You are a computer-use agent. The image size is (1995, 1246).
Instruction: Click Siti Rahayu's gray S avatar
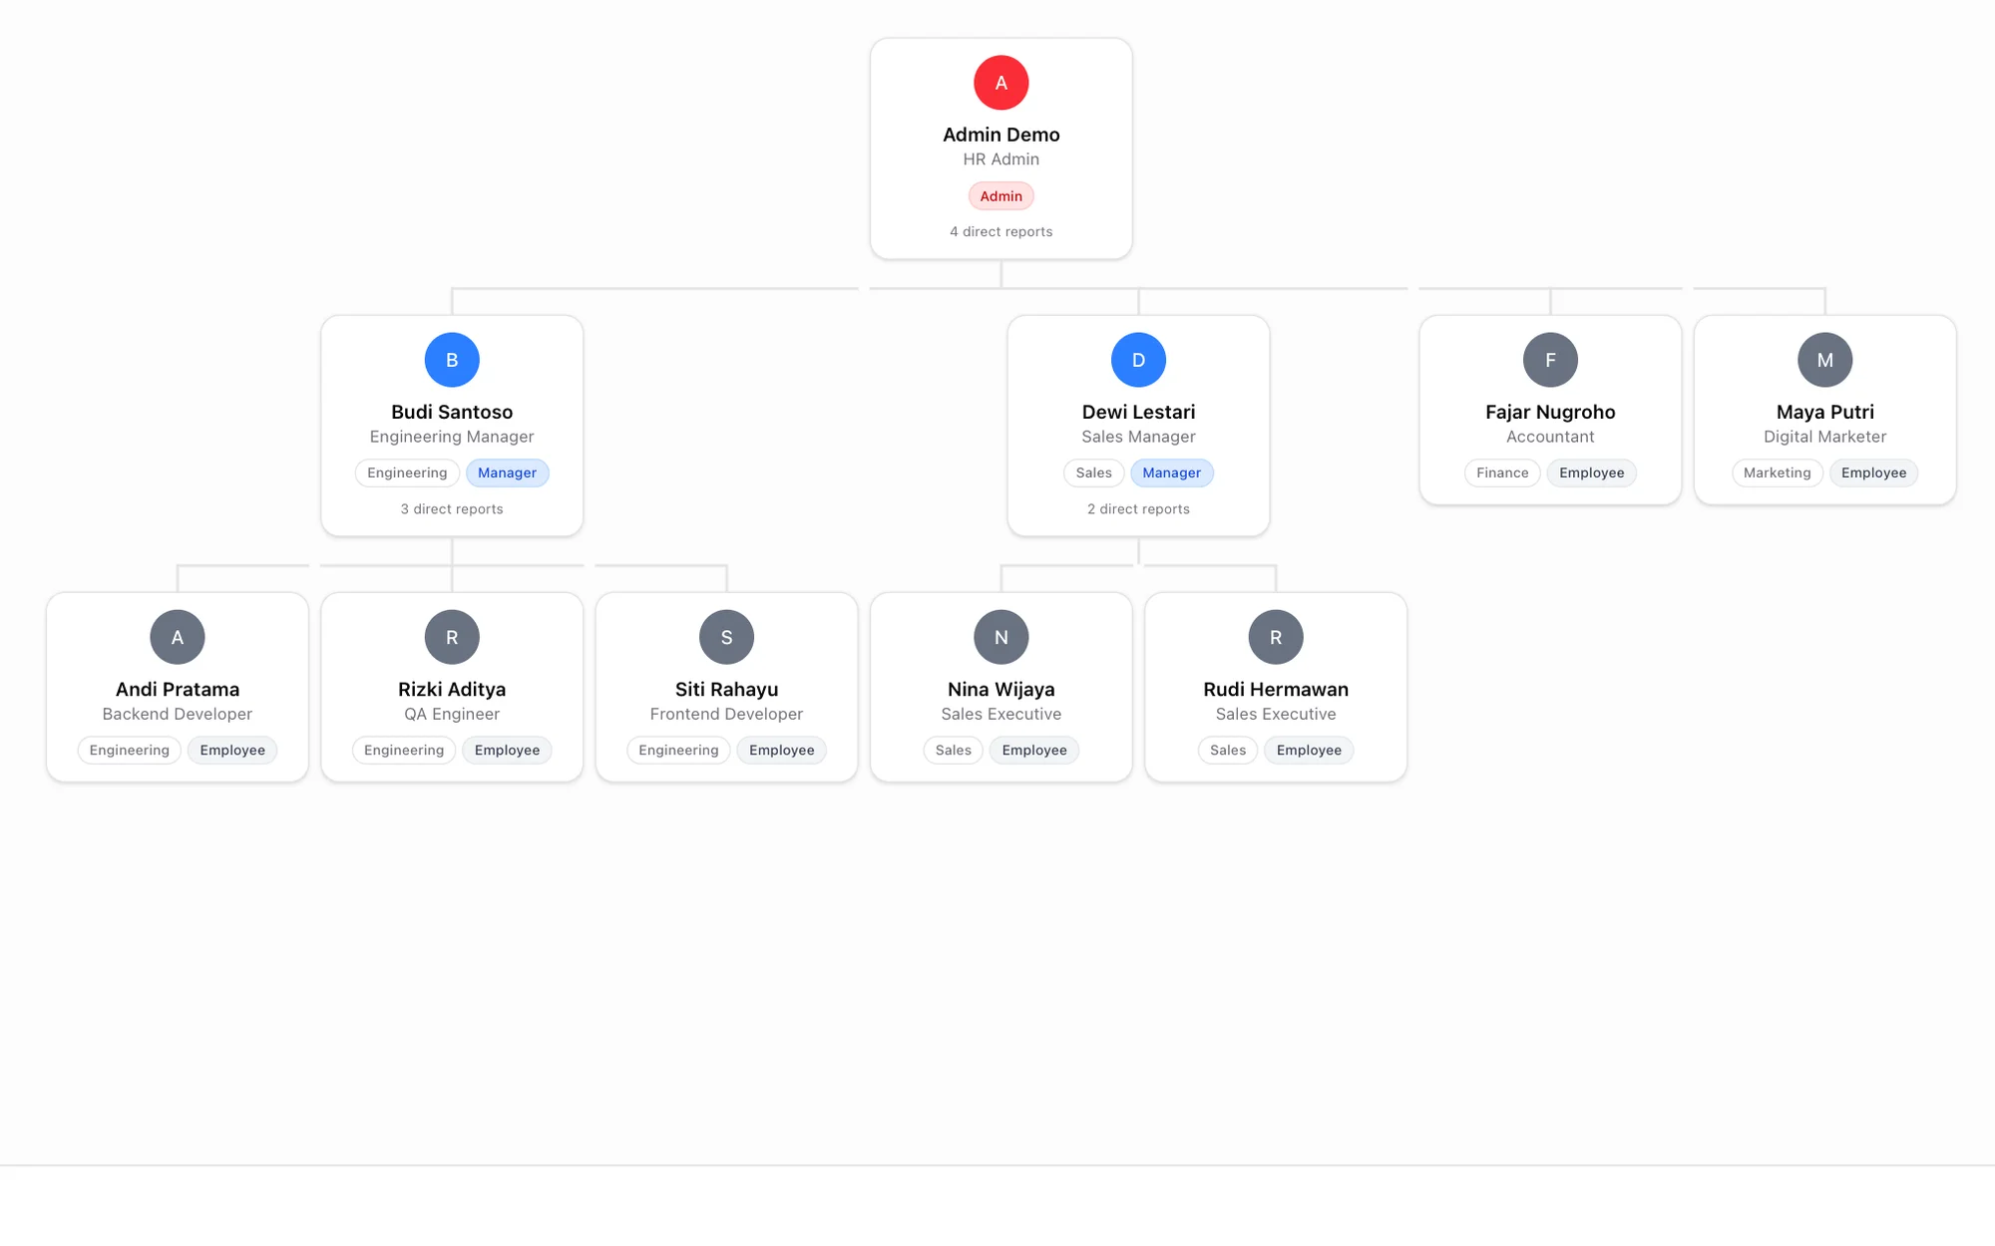click(x=726, y=637)
